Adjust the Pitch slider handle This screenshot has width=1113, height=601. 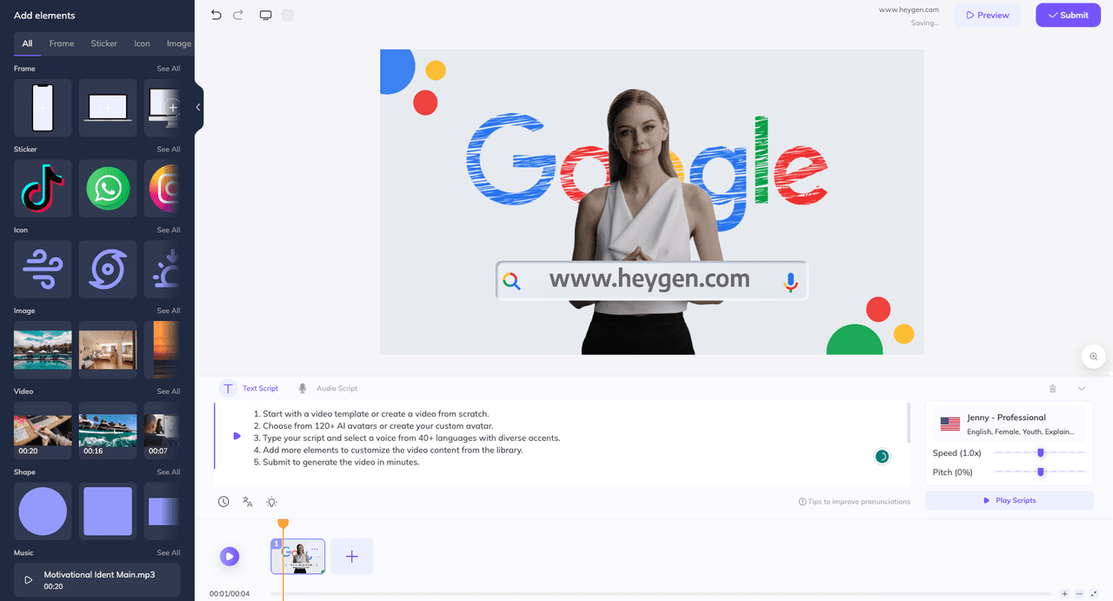(1040, 472)
